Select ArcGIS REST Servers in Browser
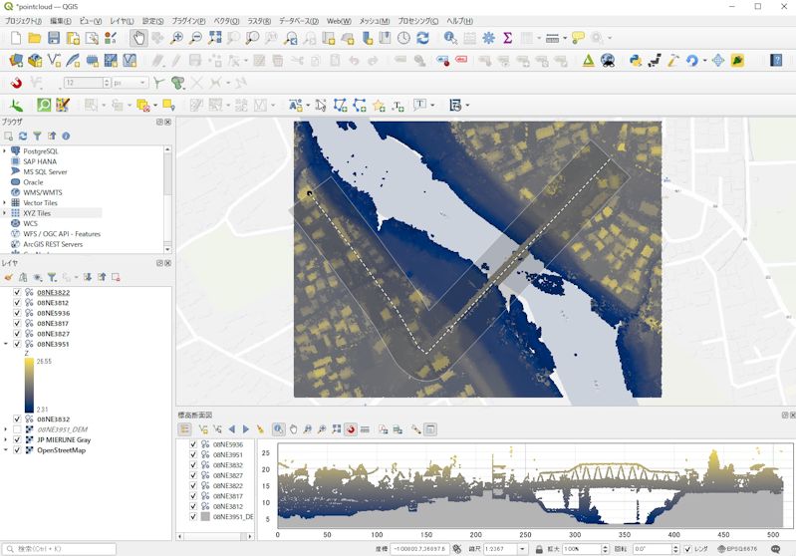The width and height of the screenshot is (796, 556). (x=53, y=244)
